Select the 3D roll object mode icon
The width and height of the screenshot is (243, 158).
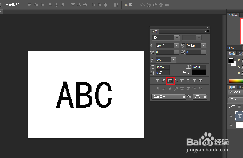[x=149, y=5]
